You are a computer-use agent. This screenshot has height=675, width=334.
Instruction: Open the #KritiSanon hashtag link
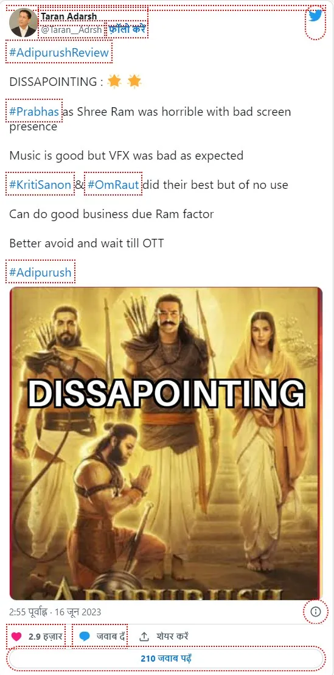(40, 185)
